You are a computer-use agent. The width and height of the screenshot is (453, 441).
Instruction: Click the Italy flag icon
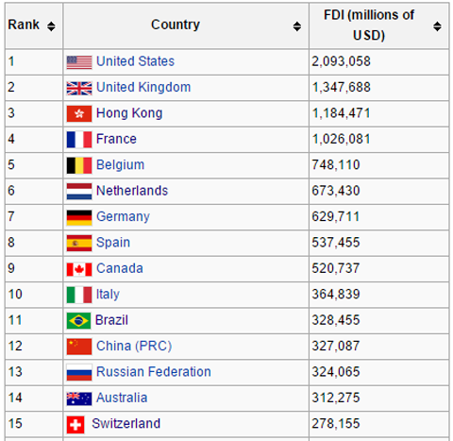coord(79,295)
